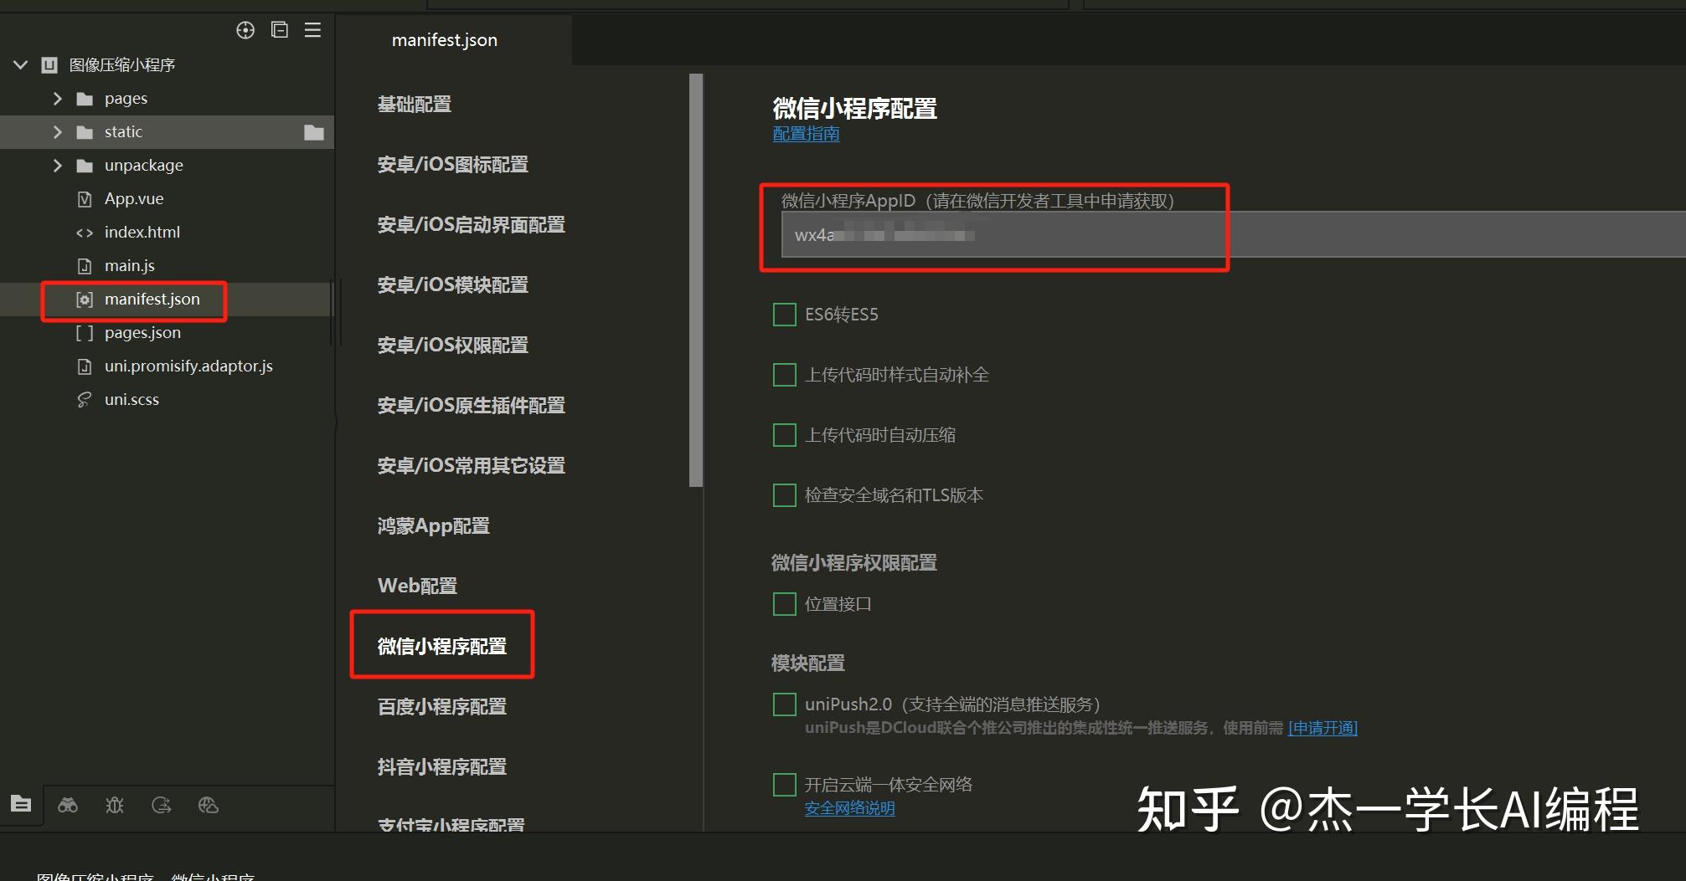1686x881 pixels.
Task: Enable the uniPush2.0 module checkbox
Action: tap(785, 704)
